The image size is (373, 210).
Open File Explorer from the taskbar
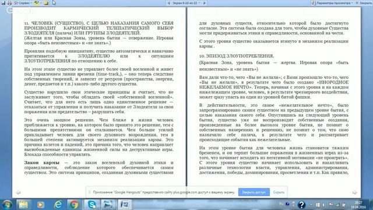23,205
